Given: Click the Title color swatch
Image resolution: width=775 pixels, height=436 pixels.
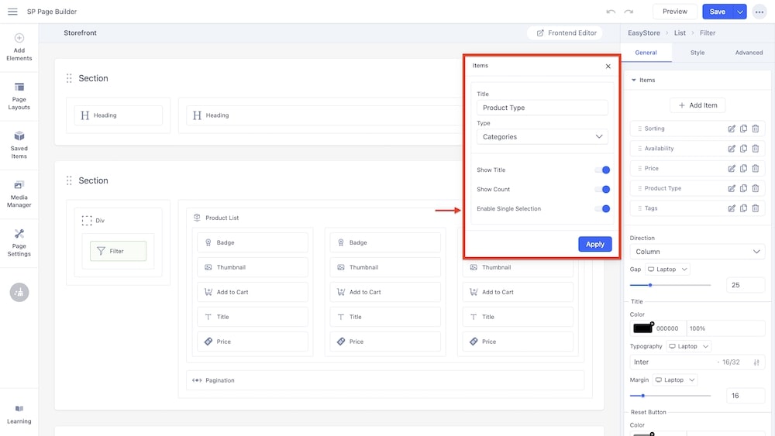Looking at the screenshot, I should click(x=642, y=328).
